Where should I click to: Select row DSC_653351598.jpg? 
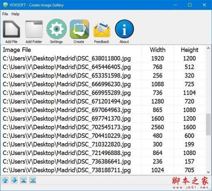(x=104, y=76)
